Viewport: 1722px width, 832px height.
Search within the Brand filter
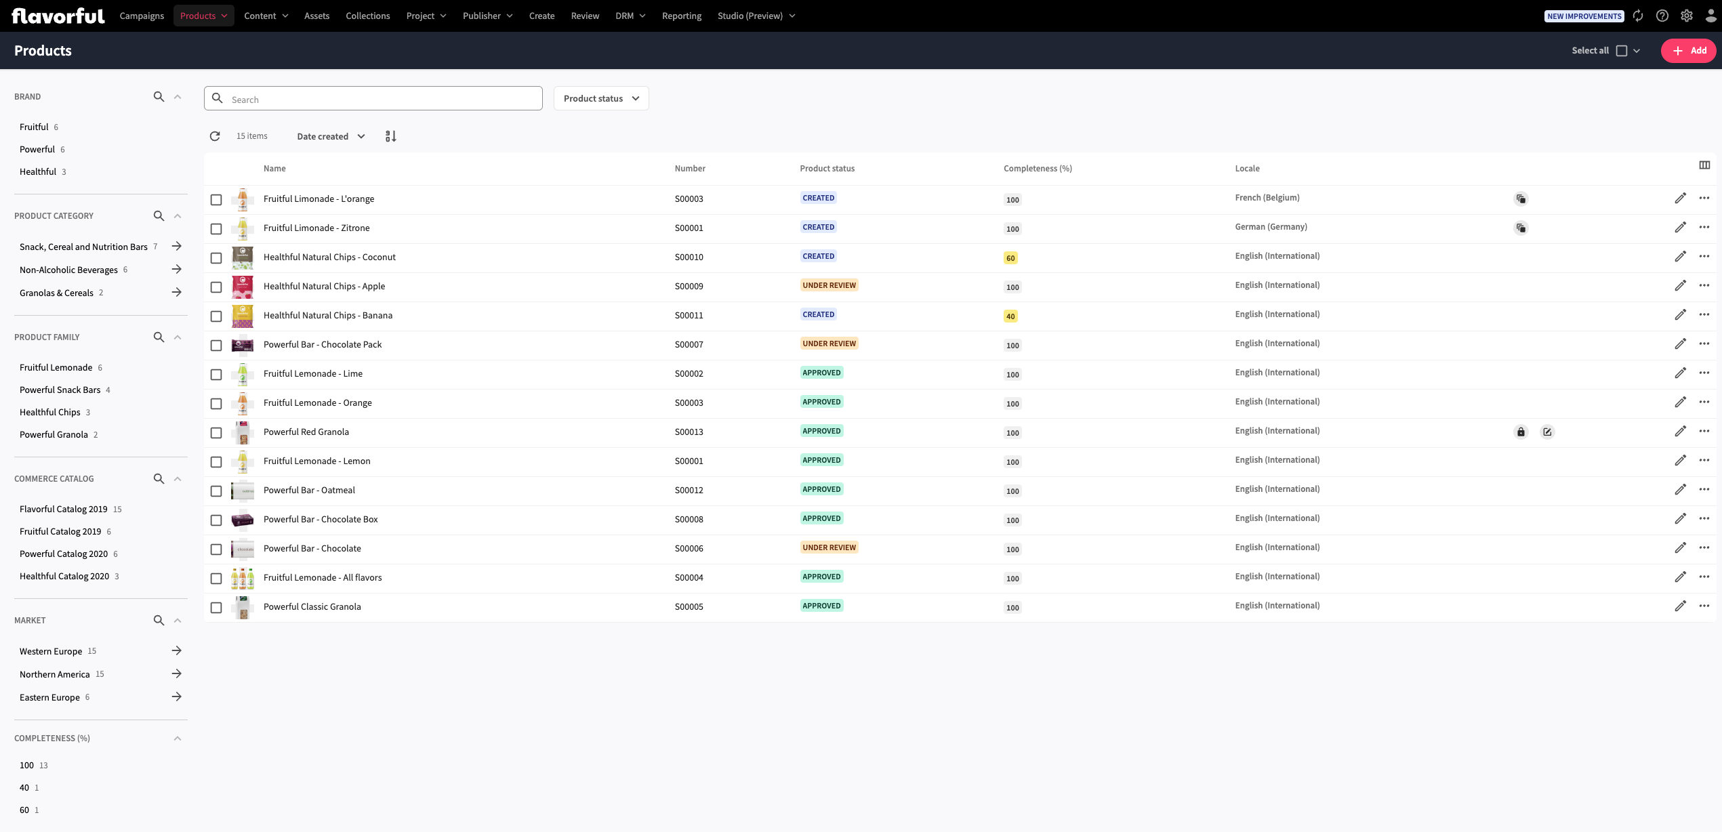click(x=159, y=97)
